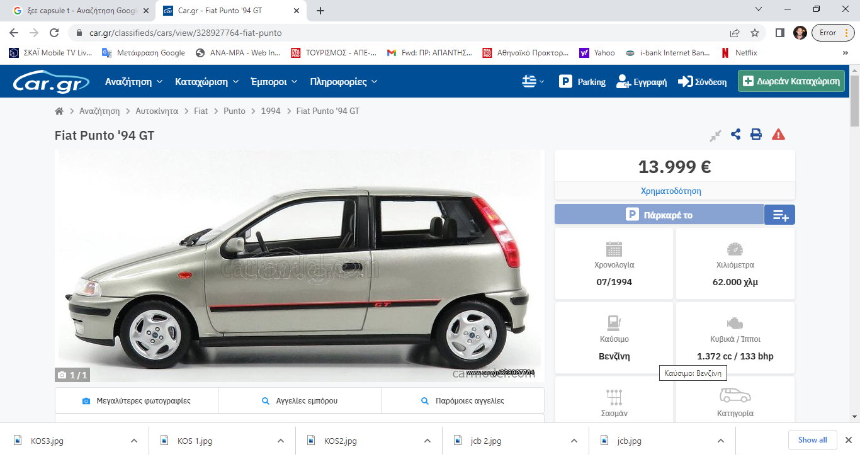The height and width of the screenshot is (457, 860).
Task: Click the Error update button
Action: pos(832,33)
